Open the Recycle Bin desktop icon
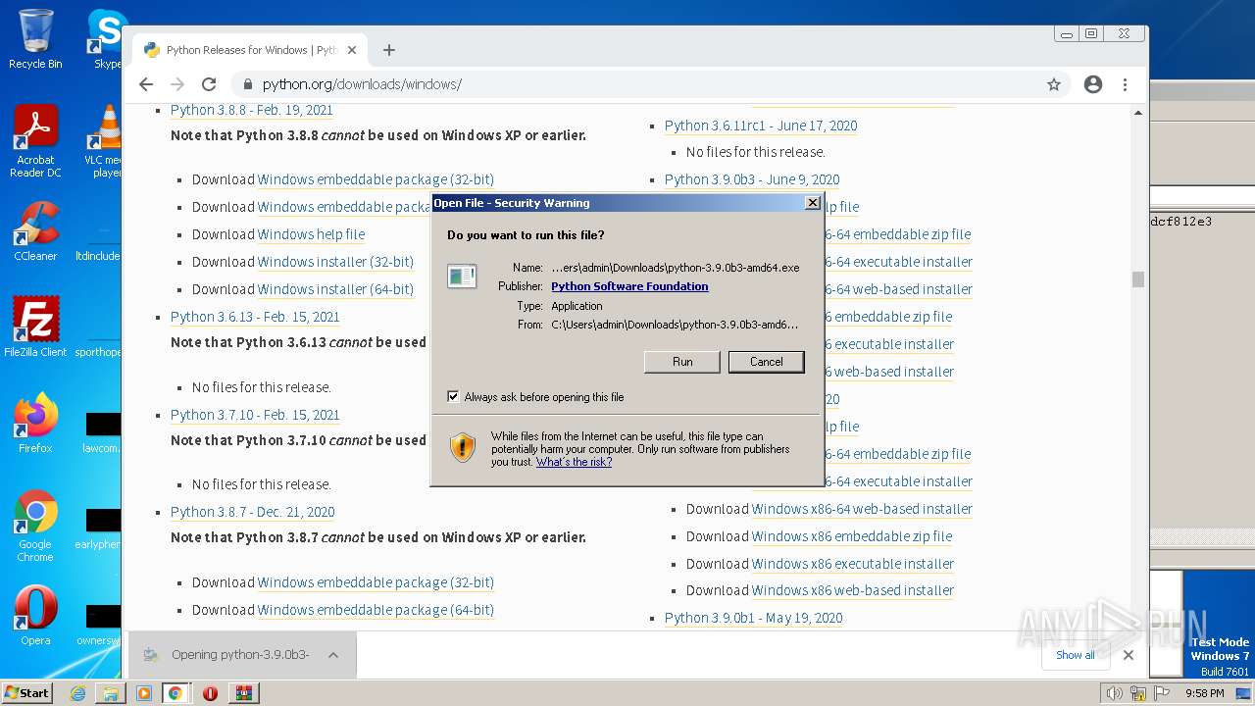The image size is (1255, 706). tap(35, 39)
